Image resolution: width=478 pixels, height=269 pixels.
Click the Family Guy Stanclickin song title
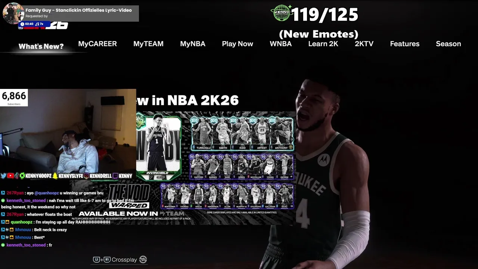click(x=78, y=10)
